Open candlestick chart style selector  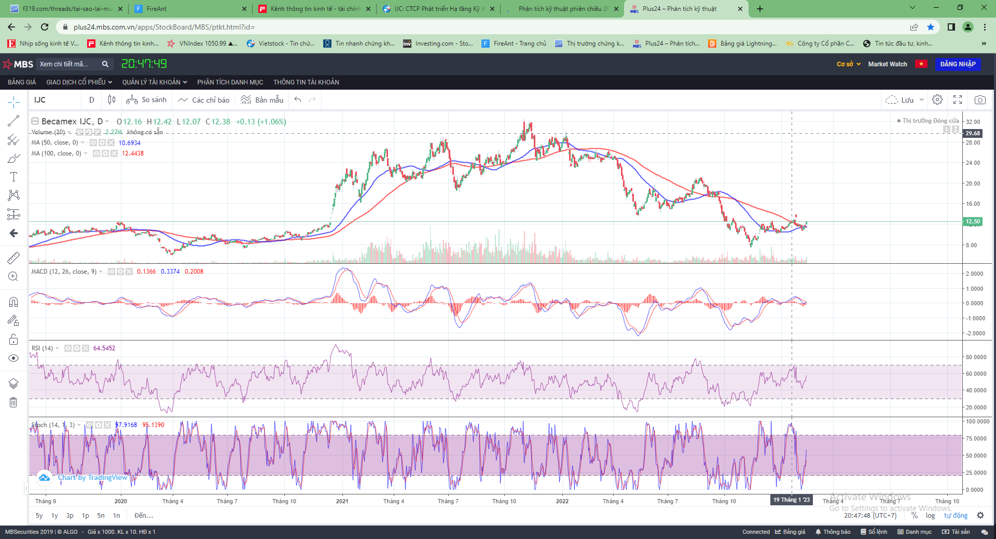[x=112, y=100]
